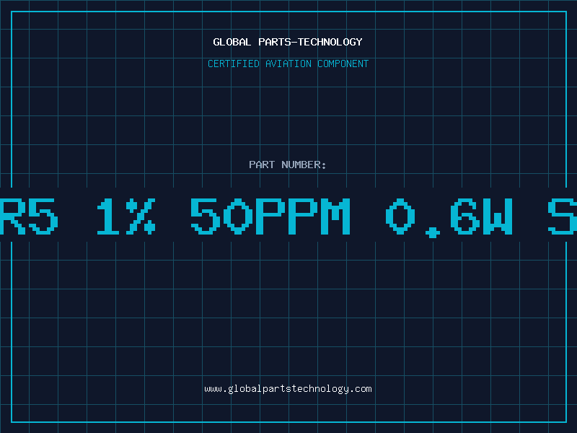The image size is (577, 433).
Task: Click the 0.6W text in part number
Action: coord(449,217)
